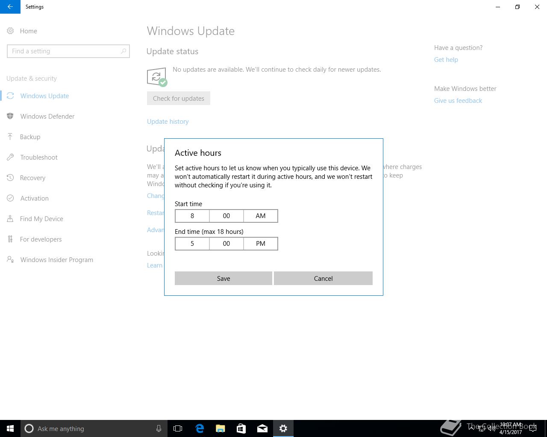Open Windows Defender shield icon
Image resolution: width=547 pixels, height=437 pixels.
[10, 116]
